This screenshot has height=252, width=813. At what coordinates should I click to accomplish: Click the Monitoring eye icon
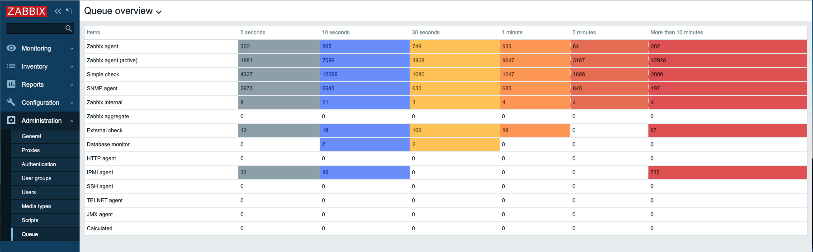click(11, 48)
